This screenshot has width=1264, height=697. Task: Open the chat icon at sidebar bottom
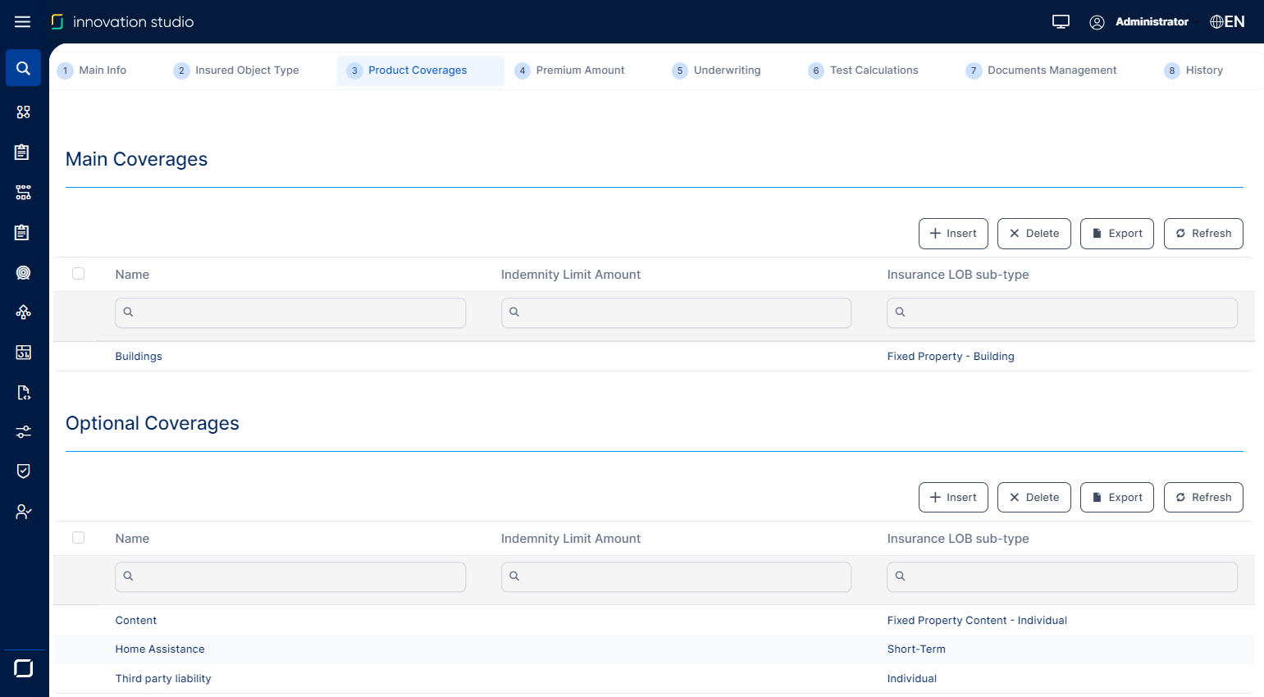(x=24, y=668)
